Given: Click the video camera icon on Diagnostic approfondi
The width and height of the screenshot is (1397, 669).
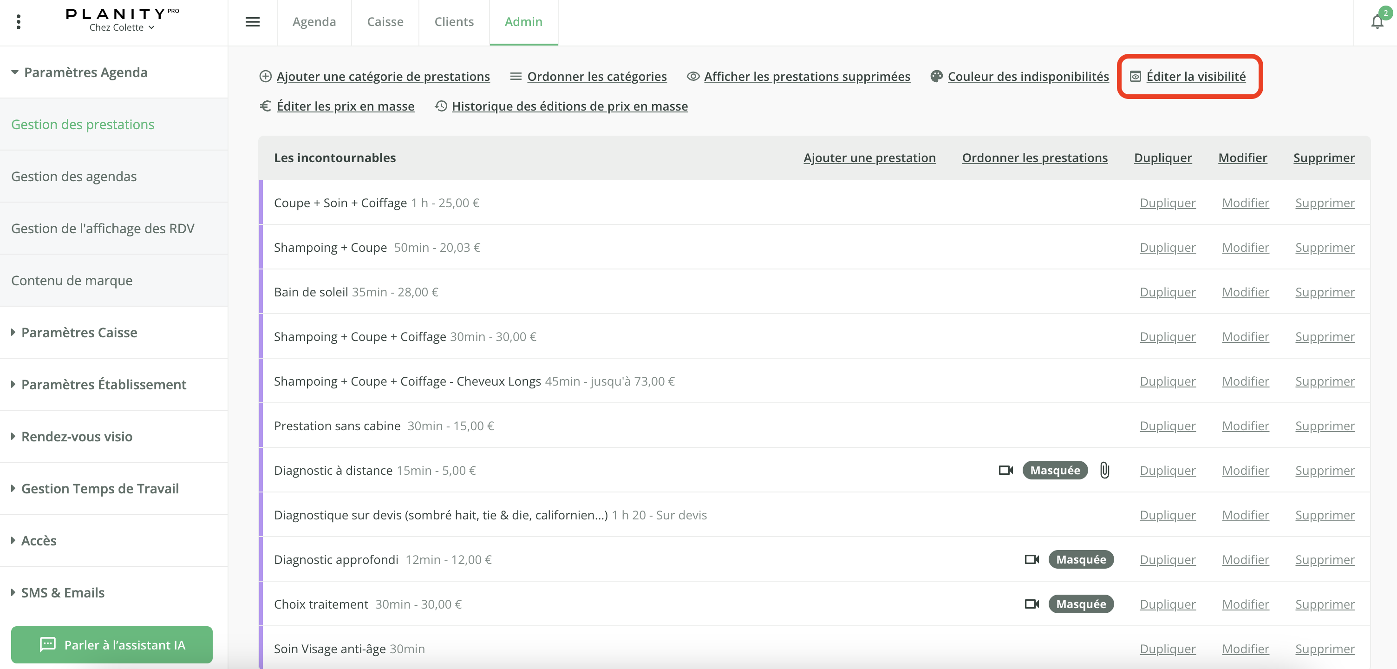Looking at the screenshot, I should point(1031,559).
